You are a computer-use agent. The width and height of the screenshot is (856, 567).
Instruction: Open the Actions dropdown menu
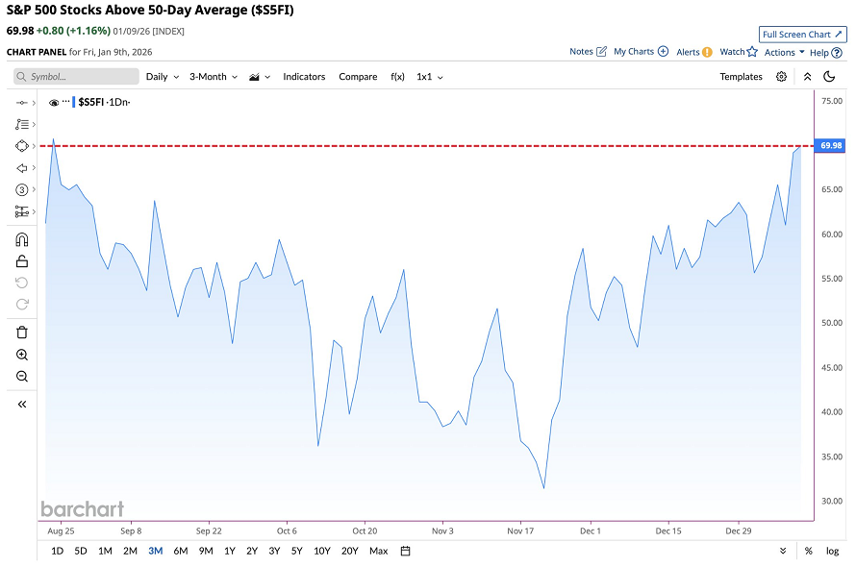coord(785,53)
